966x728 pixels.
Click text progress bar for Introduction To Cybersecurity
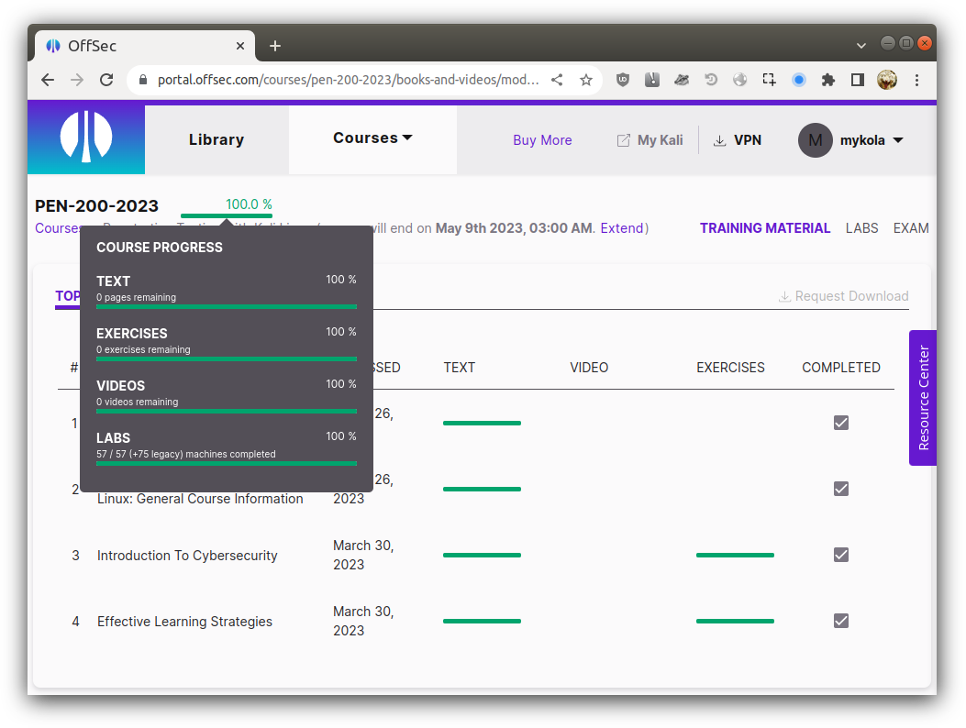click(482, 555)
